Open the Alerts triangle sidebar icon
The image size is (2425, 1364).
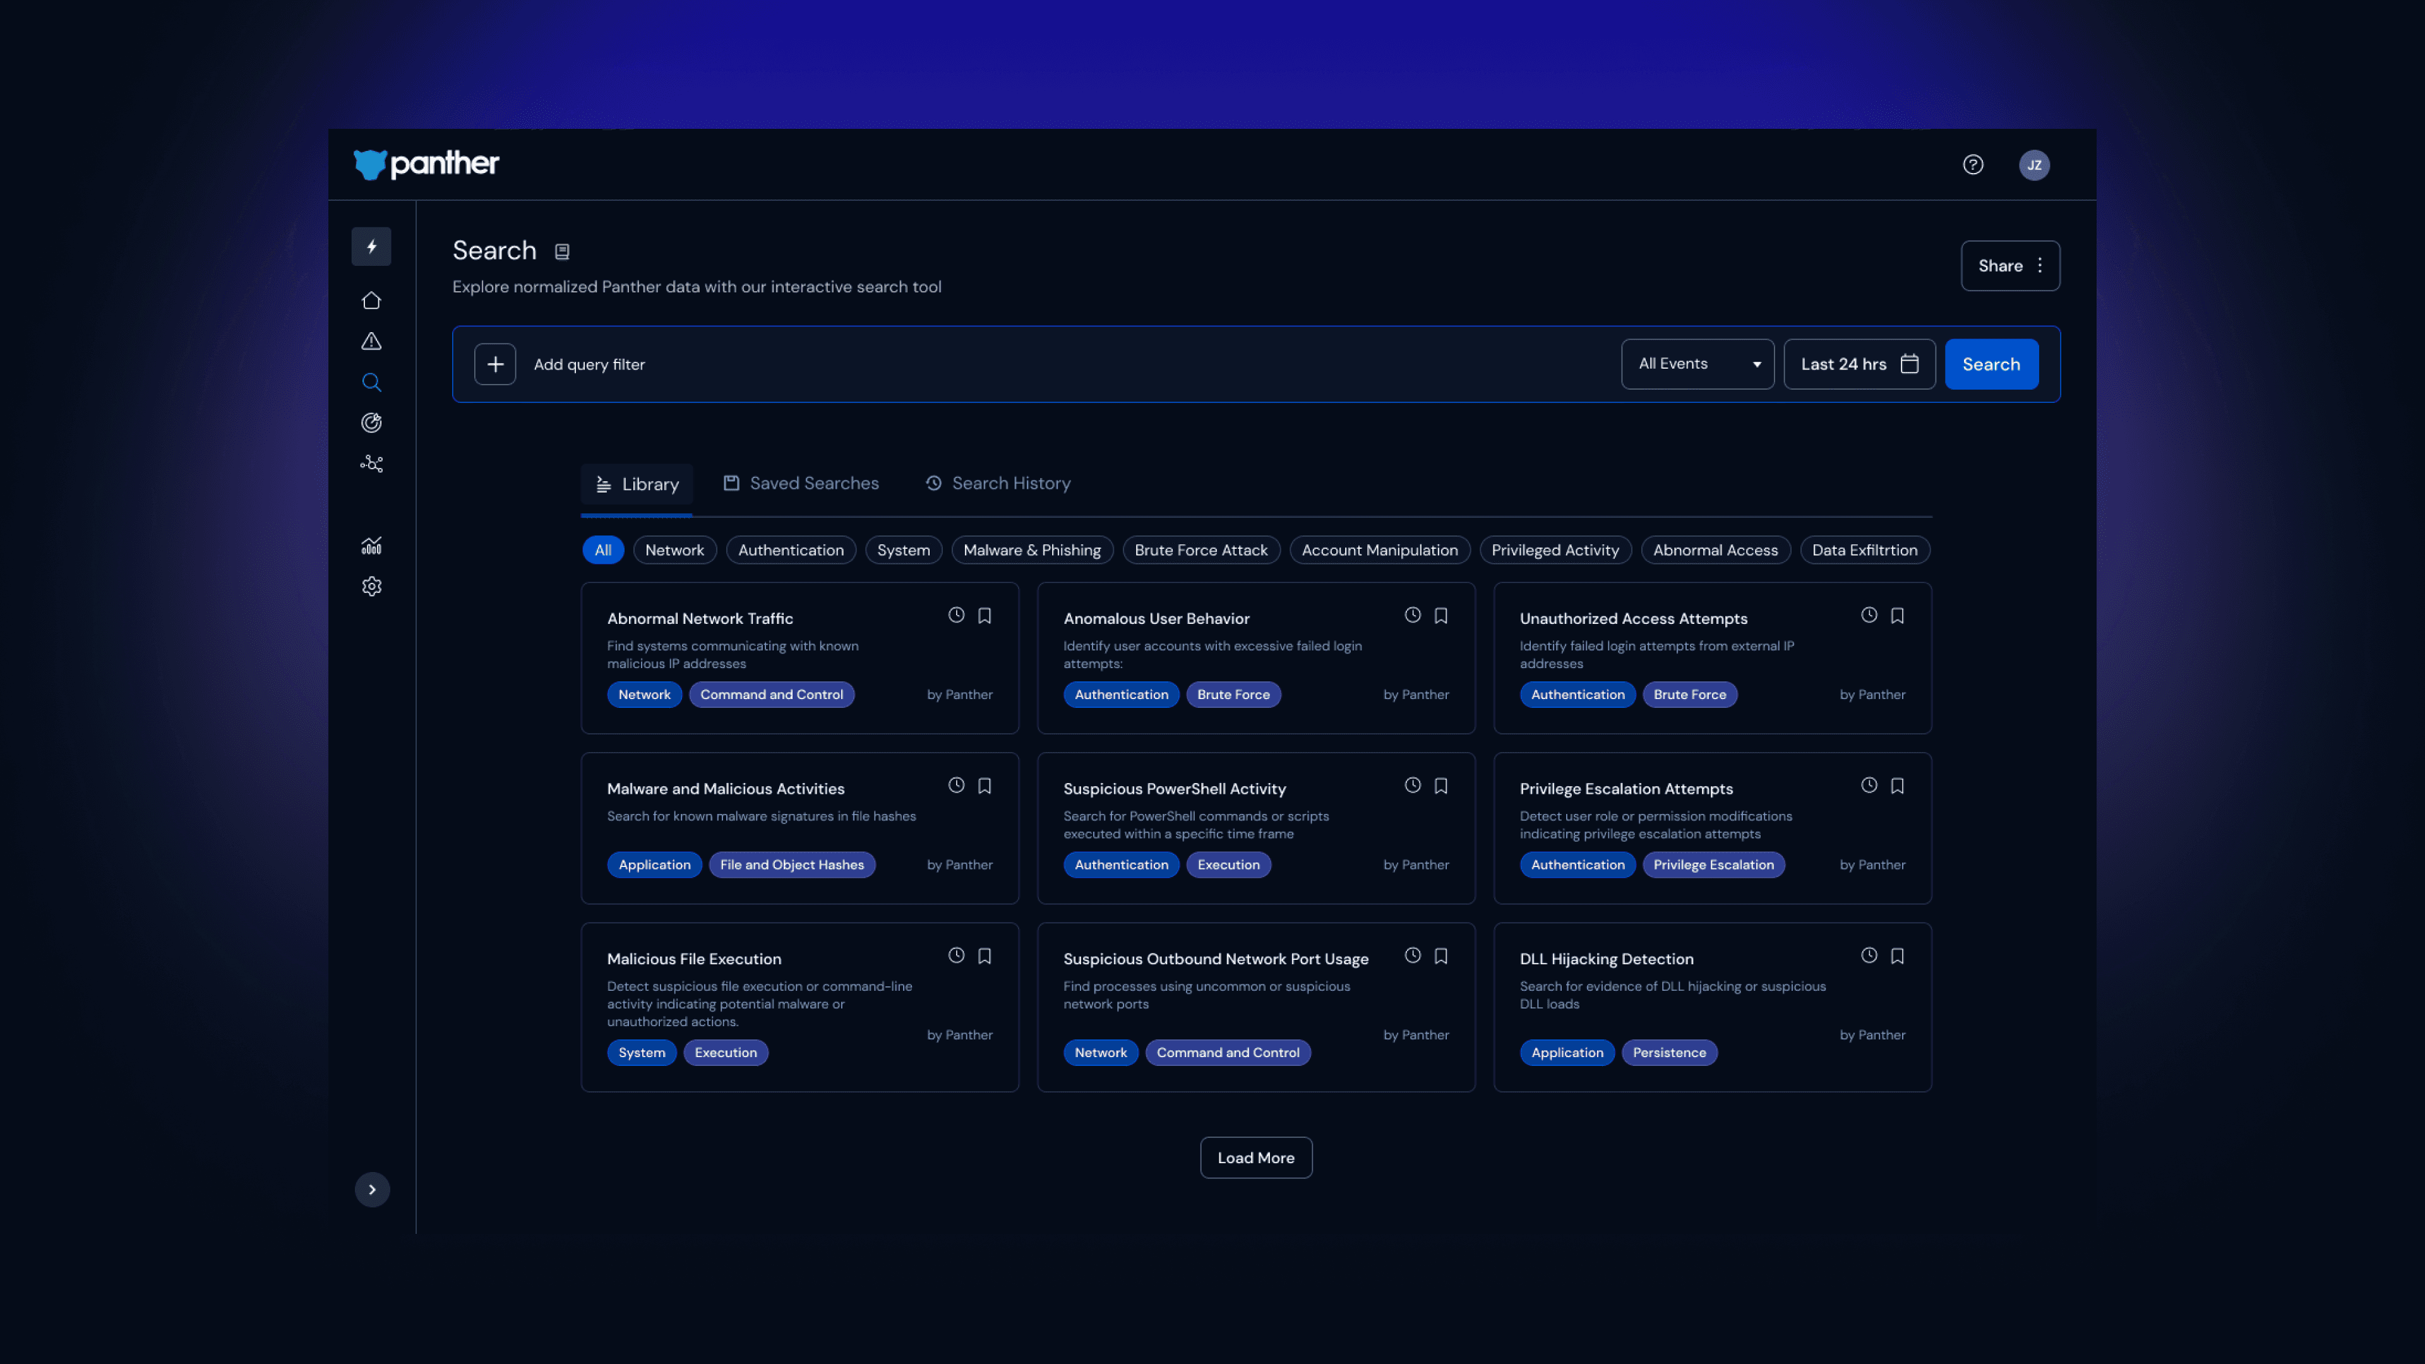pos(371,342)
